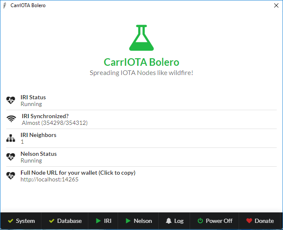
Task: Click the IRI Status heading
Action: (x=33, y=97)
